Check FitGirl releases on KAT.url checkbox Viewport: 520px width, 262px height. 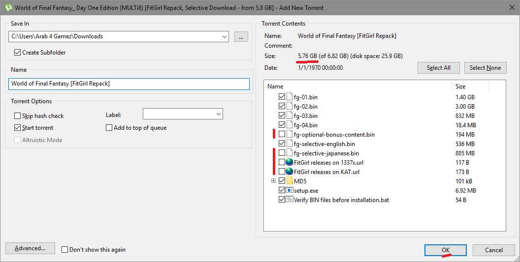[282, 172]
